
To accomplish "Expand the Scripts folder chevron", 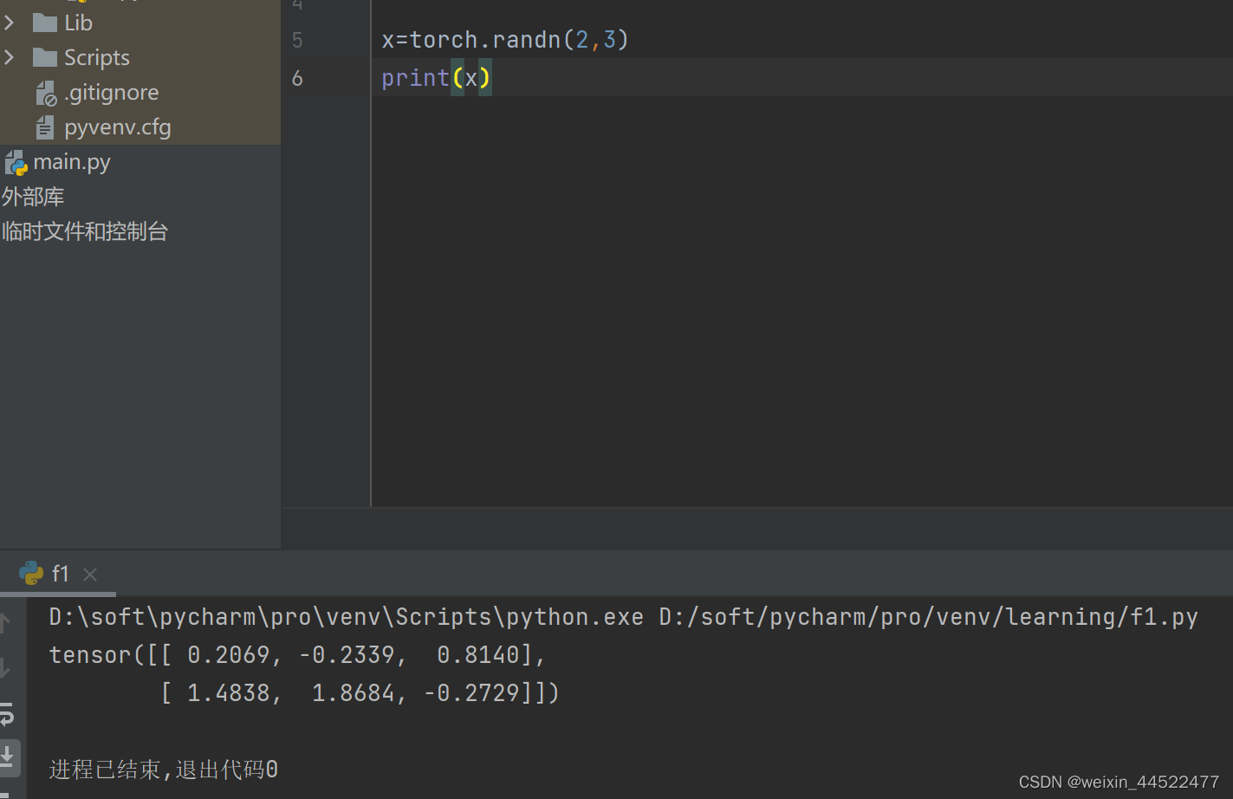I will pyautogui.click(x=10, y=57).
